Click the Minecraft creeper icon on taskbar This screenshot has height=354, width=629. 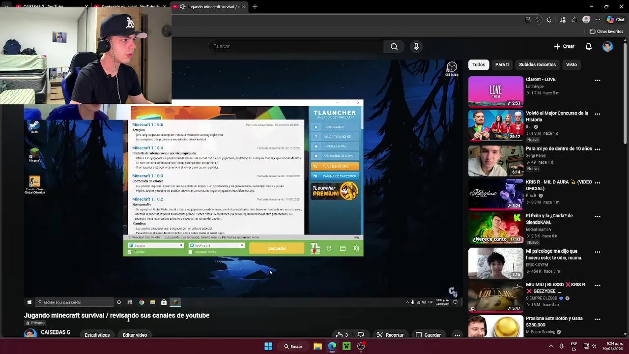click(346, 346)
